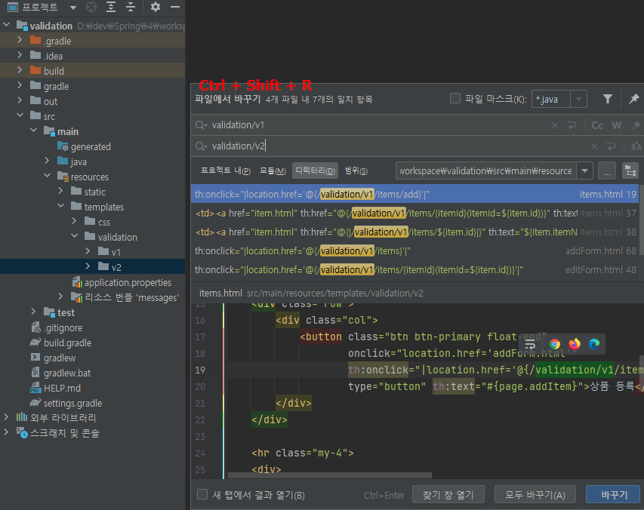Expand the external libraries node

coord(6,417)
